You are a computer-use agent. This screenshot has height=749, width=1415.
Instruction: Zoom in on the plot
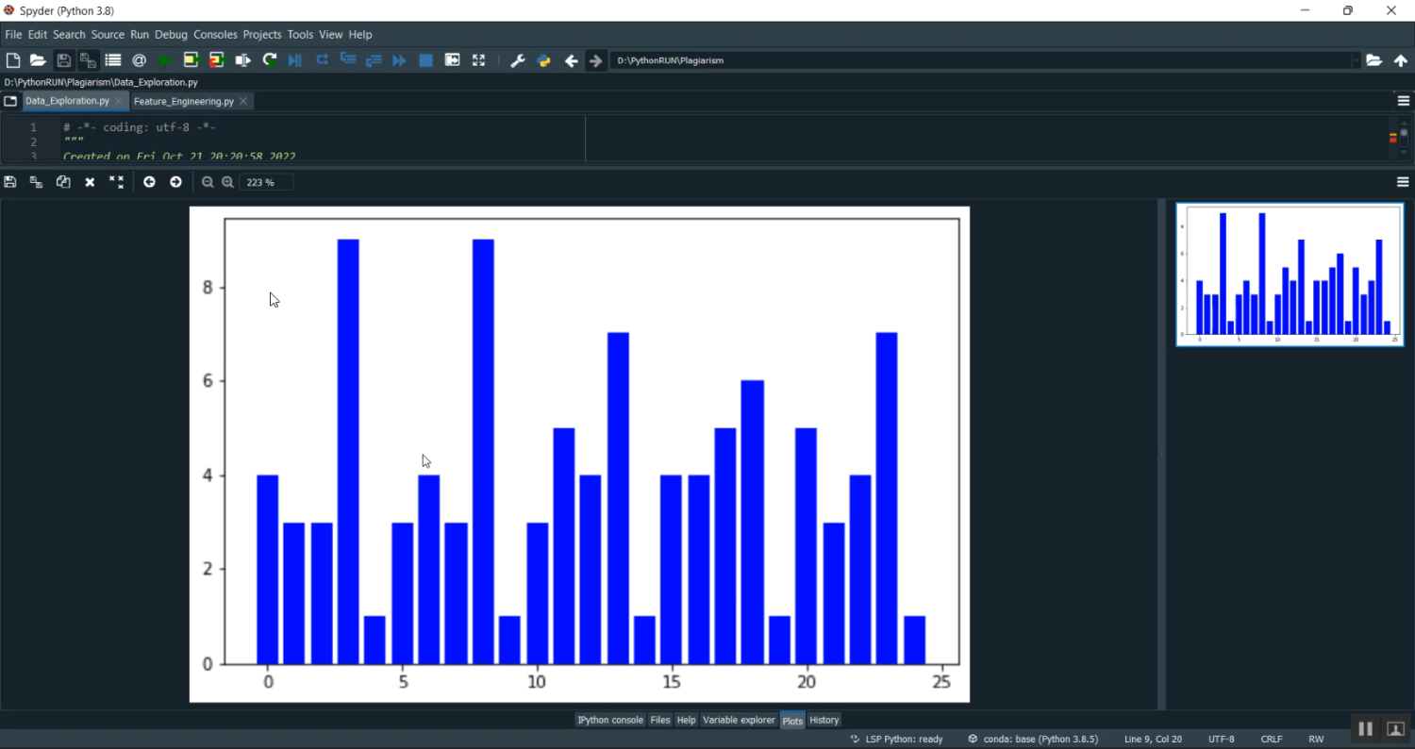pos(227,182)
